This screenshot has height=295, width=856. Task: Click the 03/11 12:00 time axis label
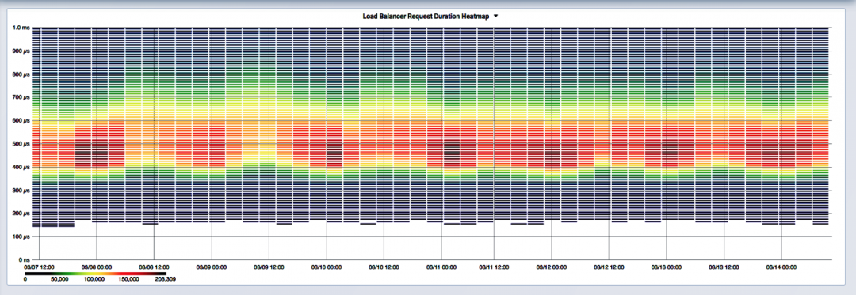coord(494,267)
